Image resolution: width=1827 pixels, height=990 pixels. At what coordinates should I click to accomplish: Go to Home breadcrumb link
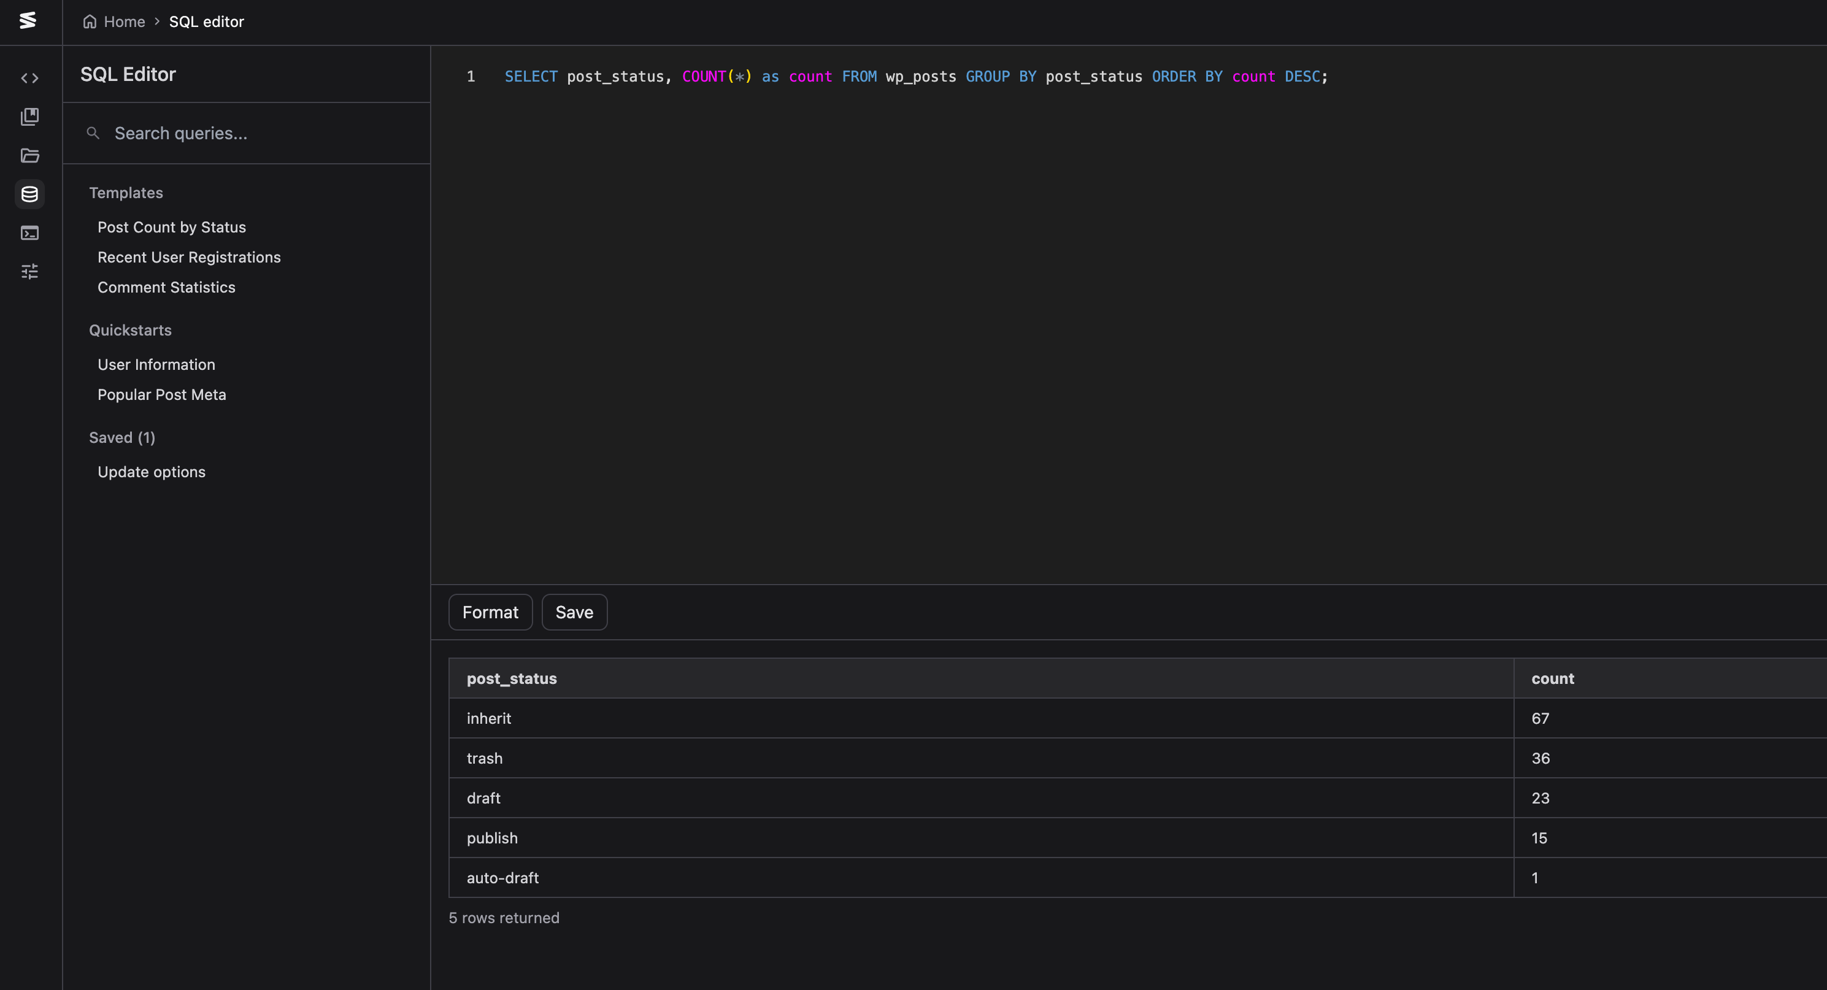(x=124, y=21)
